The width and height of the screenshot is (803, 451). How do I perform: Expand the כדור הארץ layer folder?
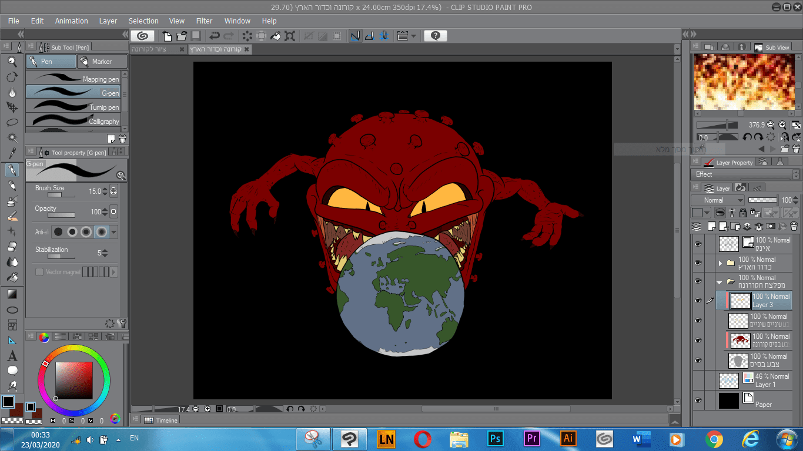click(720, 263)
